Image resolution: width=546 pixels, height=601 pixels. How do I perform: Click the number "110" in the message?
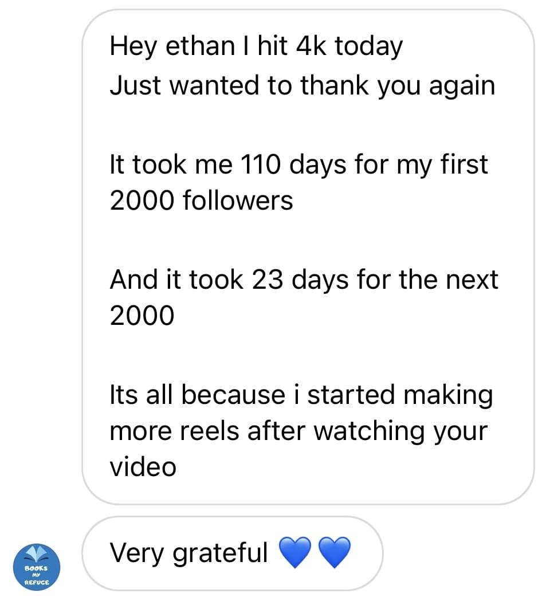(260, 164)
